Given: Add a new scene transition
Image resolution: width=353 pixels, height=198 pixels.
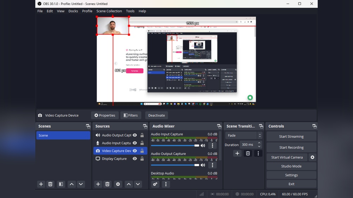Looking at the screenshot, I should tap(237, 153).
